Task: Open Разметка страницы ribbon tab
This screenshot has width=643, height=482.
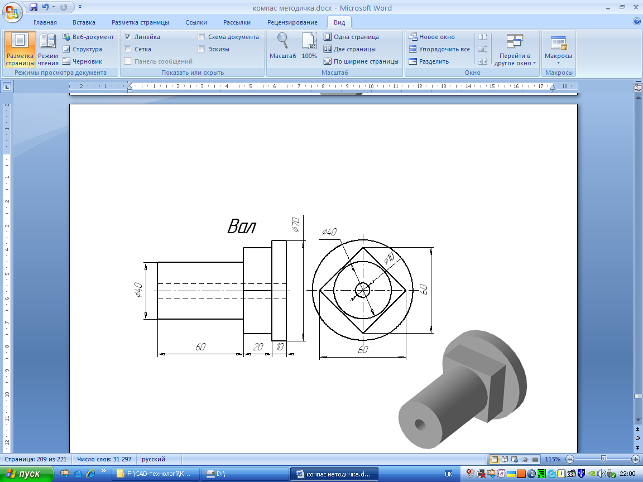Action: click(x=140, y=22)
